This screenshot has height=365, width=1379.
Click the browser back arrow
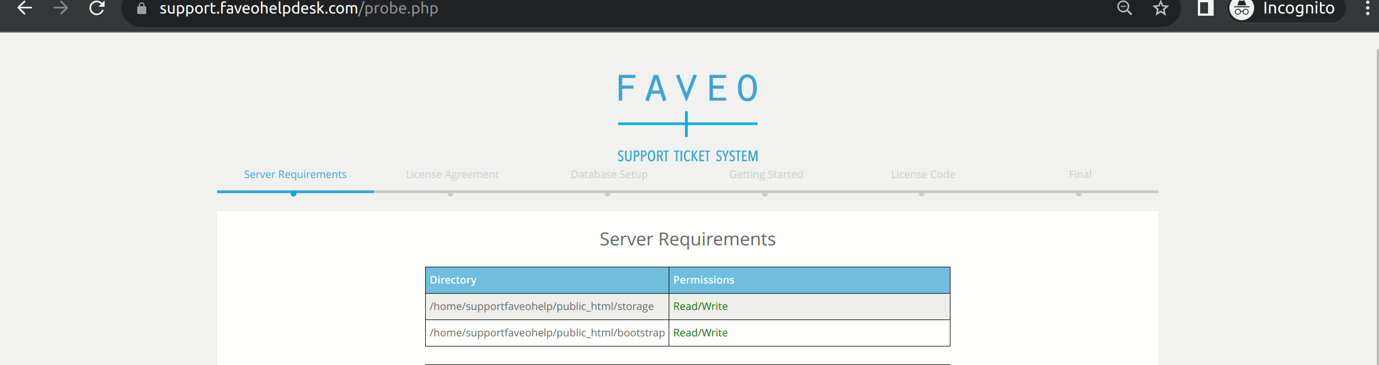pyautogui.click(x=24, y=8)
